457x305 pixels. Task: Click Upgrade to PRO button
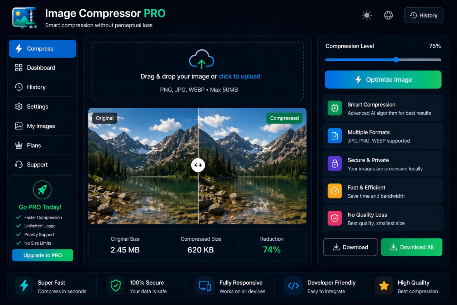[x=42, y=255]
